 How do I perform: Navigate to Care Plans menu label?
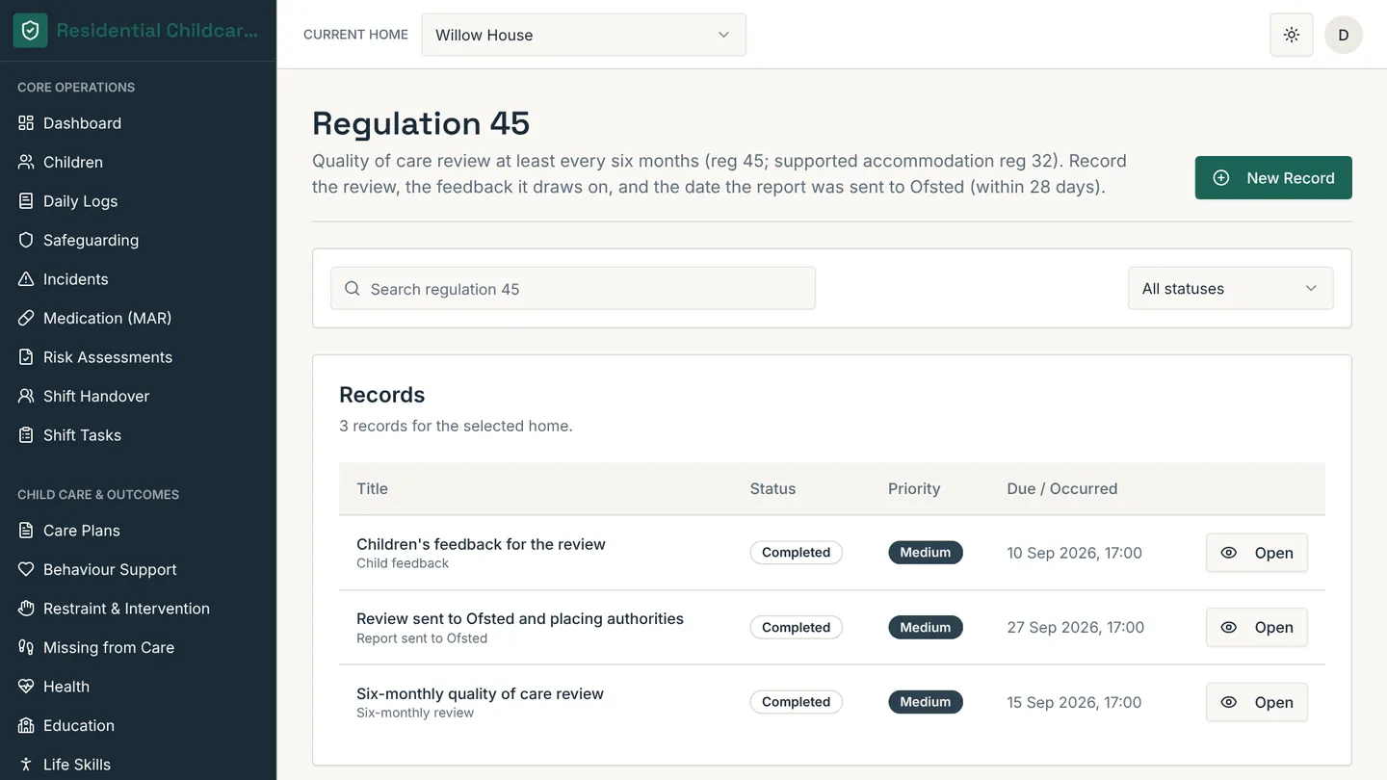point(82,531)
